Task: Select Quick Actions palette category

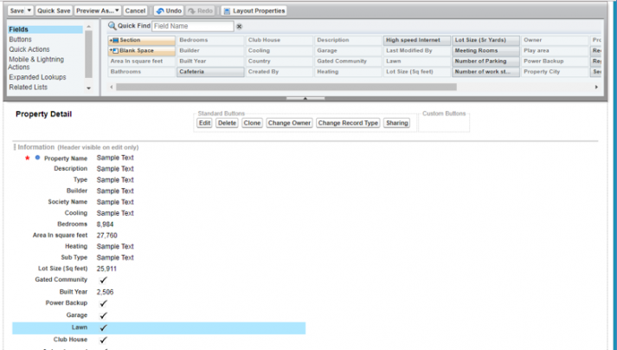Action: point(30,49)
